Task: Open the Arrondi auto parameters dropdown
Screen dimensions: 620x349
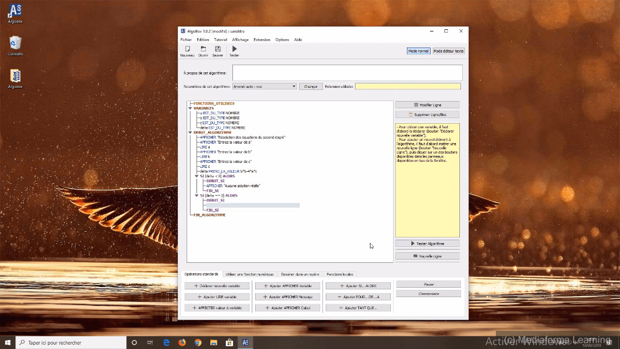Action: (x=264, y=86)
